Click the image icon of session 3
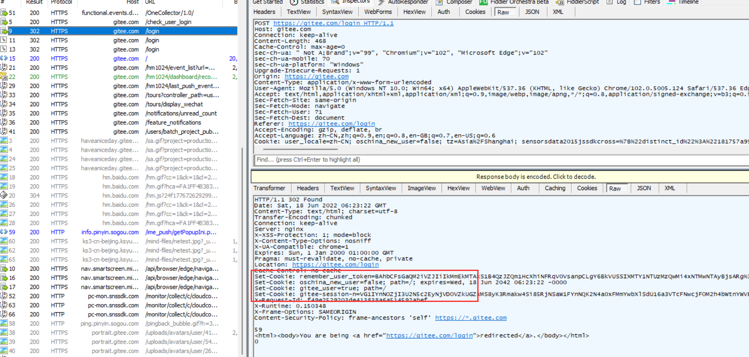Image resolution: width=749 pixels, height=357 pixels. [x=4, y=141]
